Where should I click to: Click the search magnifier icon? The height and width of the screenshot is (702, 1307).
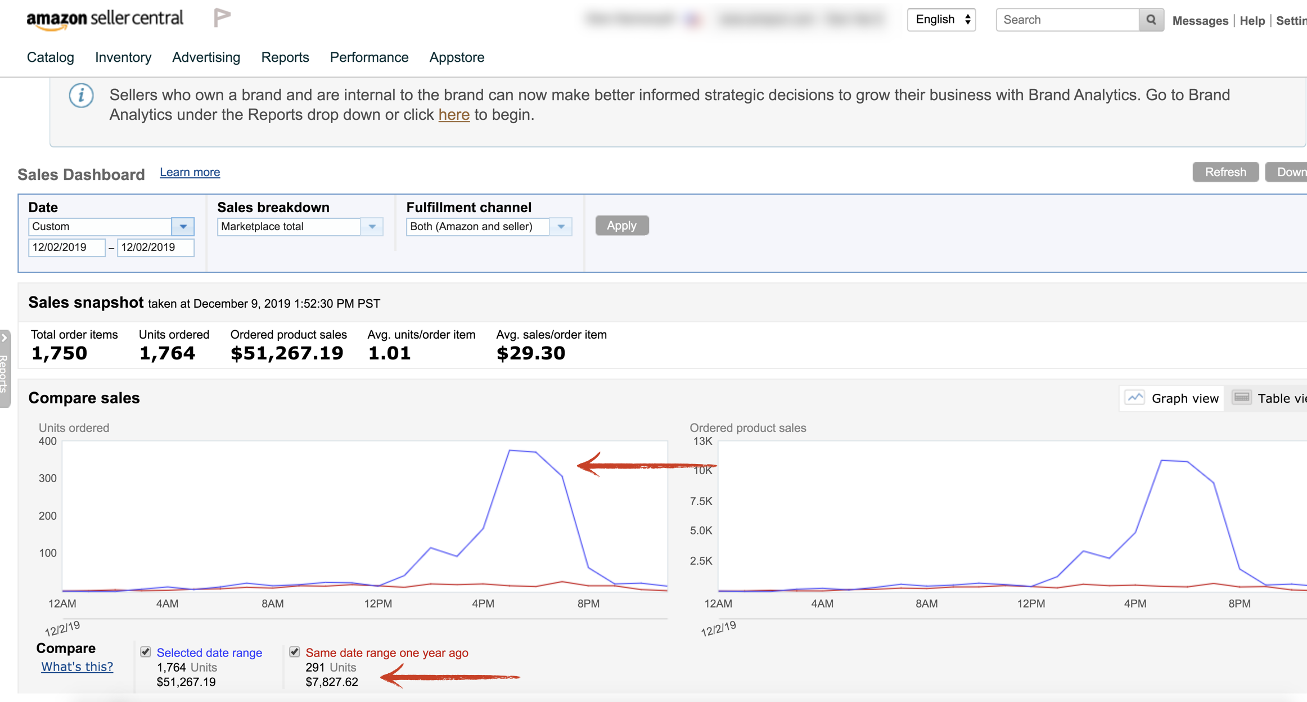tap(1151, 20)
